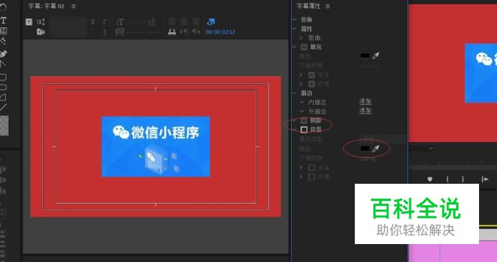The height and width of the screenshot is (262, 497).
Task: Click the WeChat mini program image in title canvas
Action: (156, 146)
